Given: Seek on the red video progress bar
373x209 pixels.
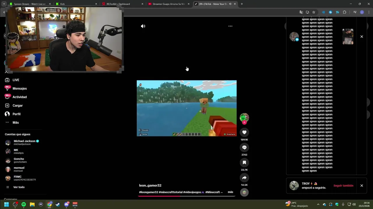Looking at the screenshot, I should pyautogui.click(x=186, y=196).
